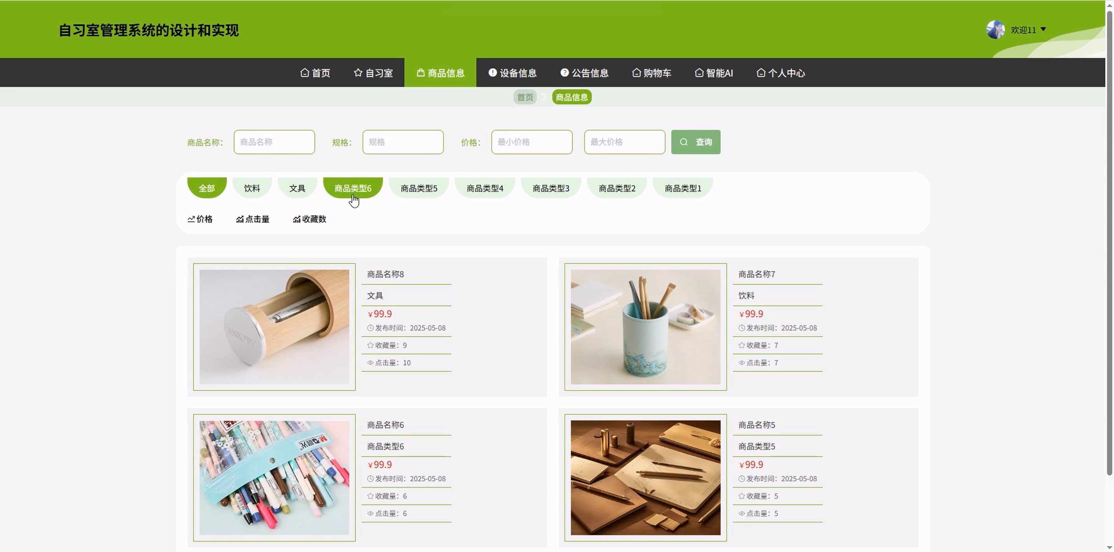Open the 购物车 navigation item
The image size is (1114, 552).
(652, 73)
